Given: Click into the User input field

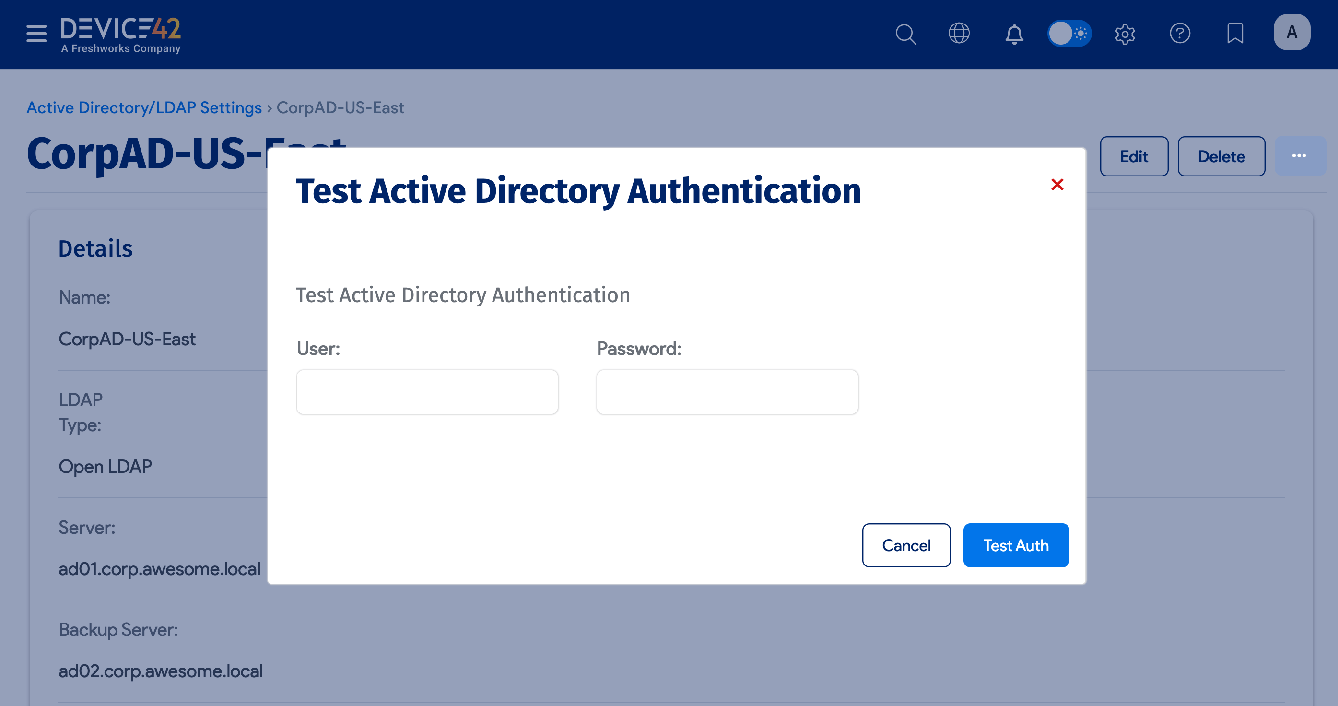Looking at the screenshot, I should point(427,392).
